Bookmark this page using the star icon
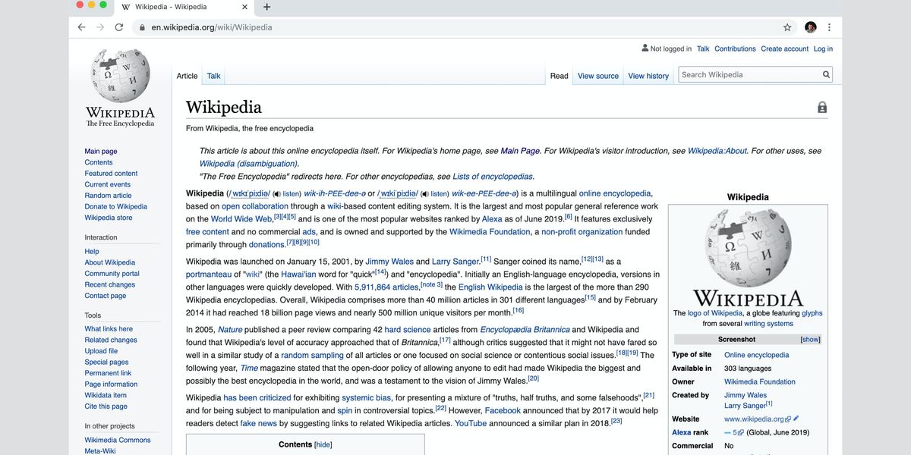Image resolution: width=911 pixels, height=455 pixels. (786, 27)
